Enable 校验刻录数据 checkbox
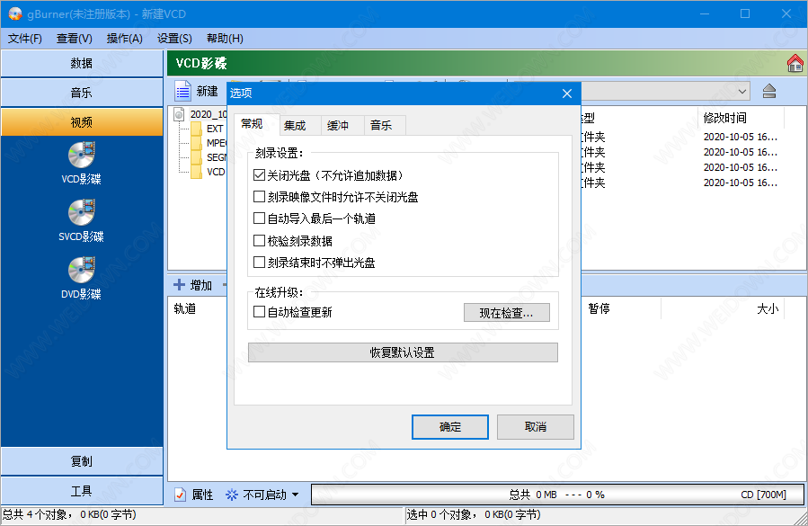This screenshot has height=526, width=808. pyautogui.click(x=259, y=241)
